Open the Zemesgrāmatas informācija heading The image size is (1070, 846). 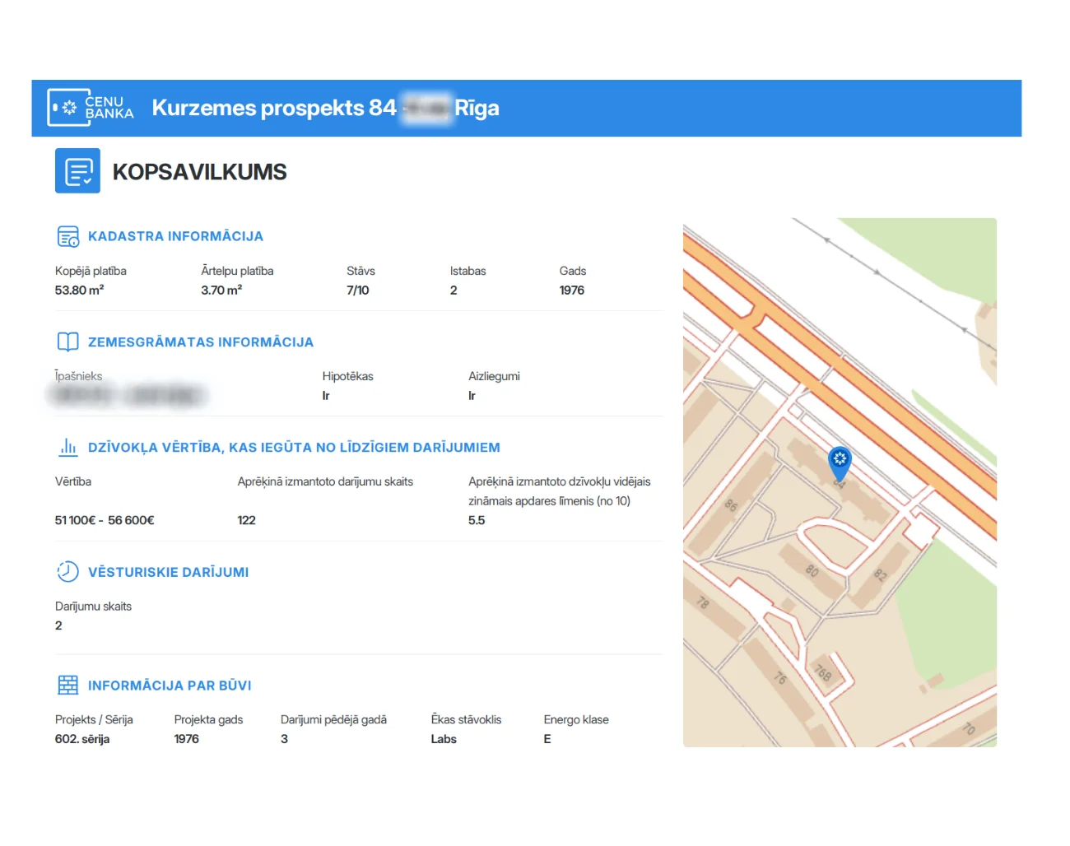200,342
